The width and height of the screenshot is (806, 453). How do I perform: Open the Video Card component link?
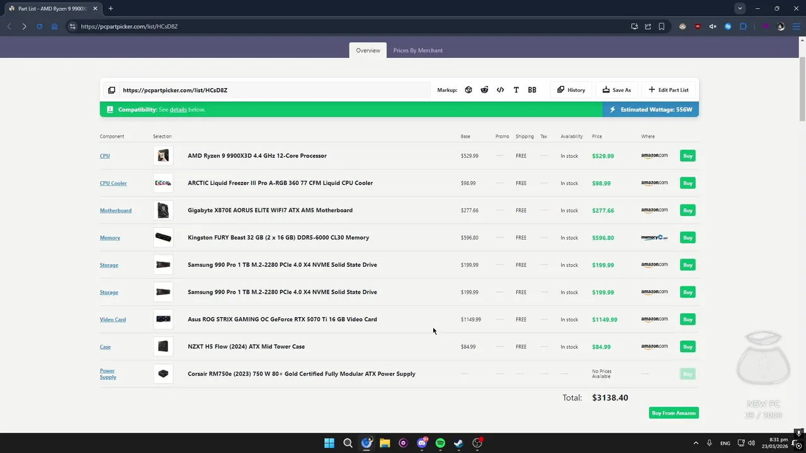113,320
